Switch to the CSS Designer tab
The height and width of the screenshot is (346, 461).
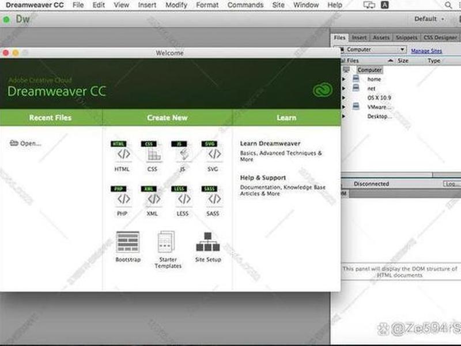pos(440,37)
